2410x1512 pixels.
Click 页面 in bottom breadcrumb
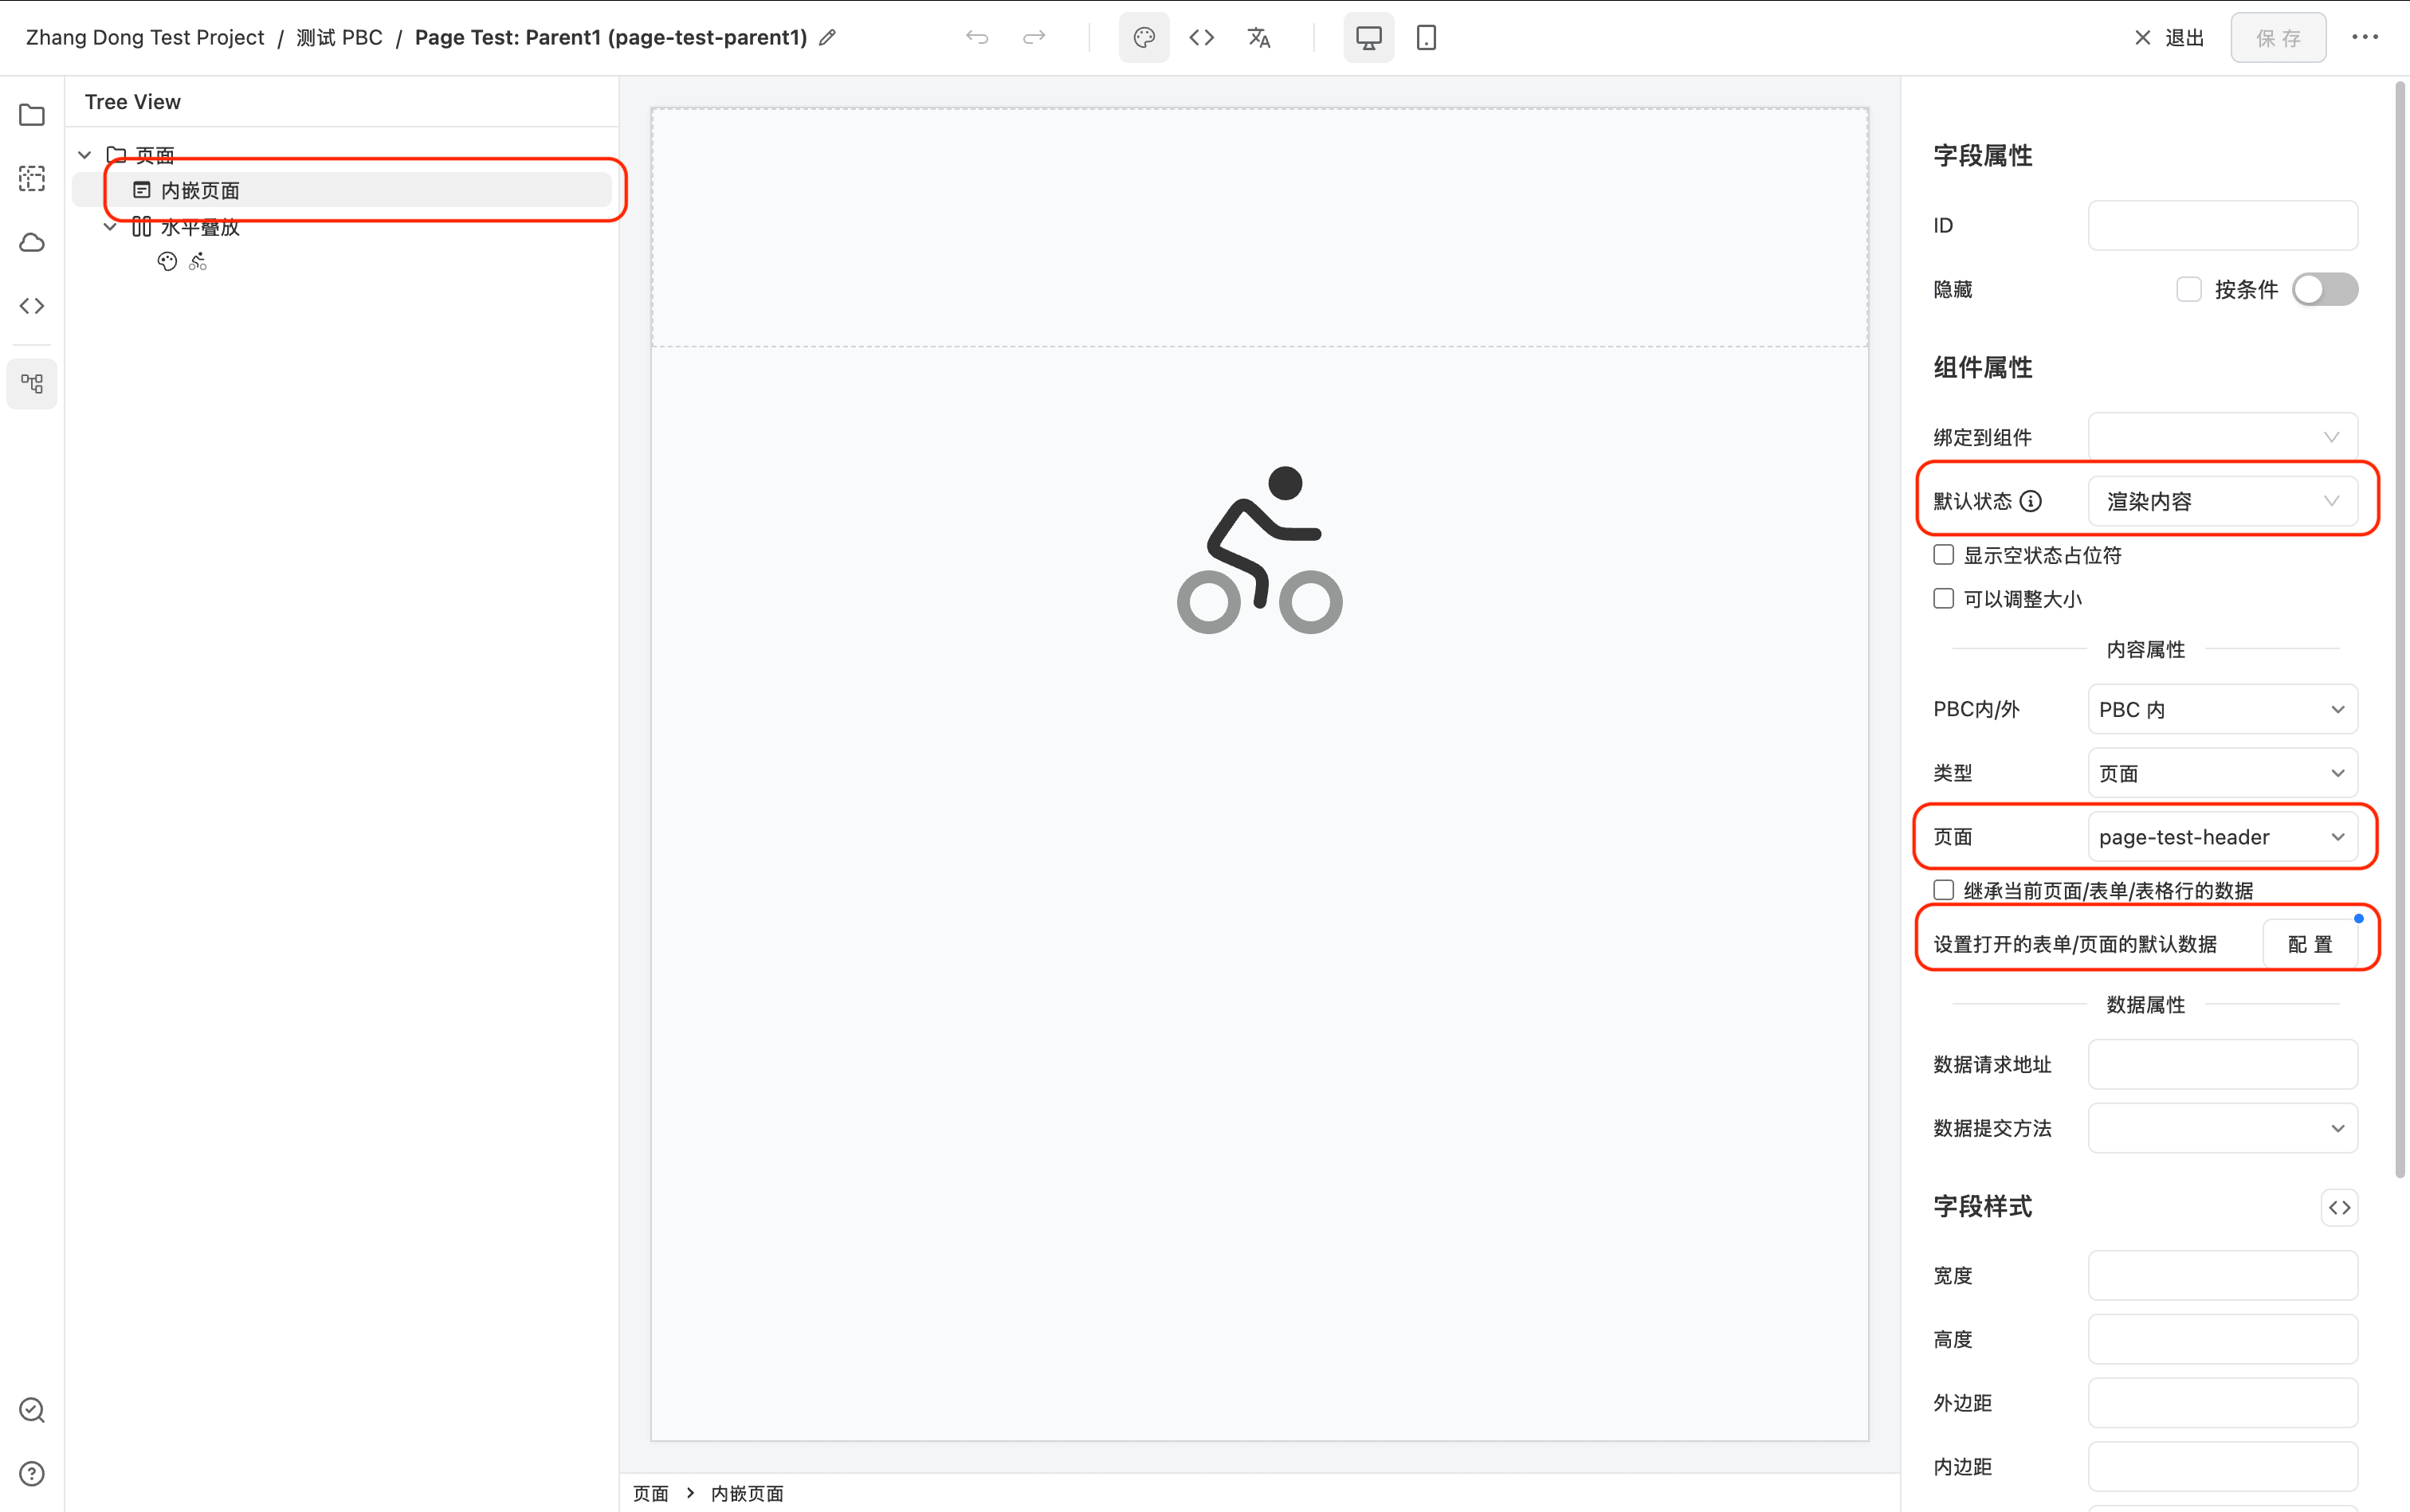pos(650,1493)
